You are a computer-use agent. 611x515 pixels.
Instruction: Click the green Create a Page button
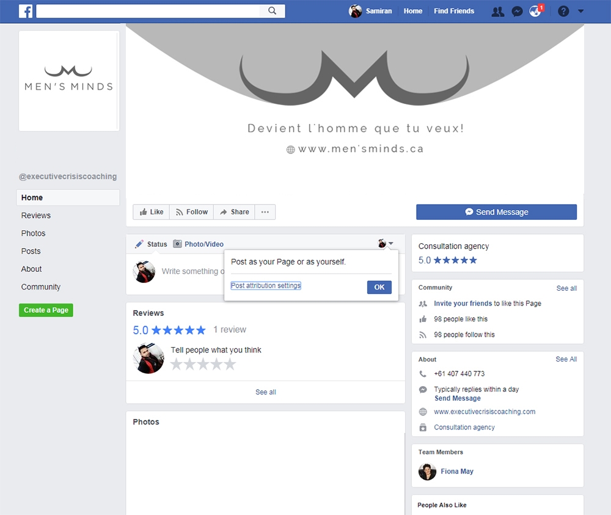[x=46, y=310]
